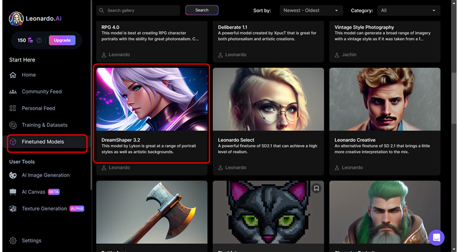Open the token help question-mark icon
Viewport: 459px width, 252px height.
(x=39, y=41)
